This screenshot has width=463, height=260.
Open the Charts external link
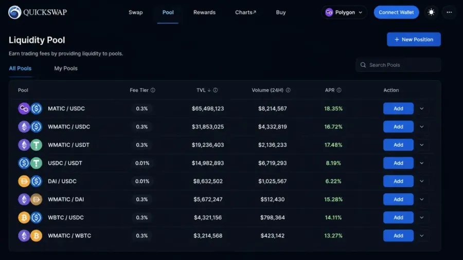pos(245,12)
